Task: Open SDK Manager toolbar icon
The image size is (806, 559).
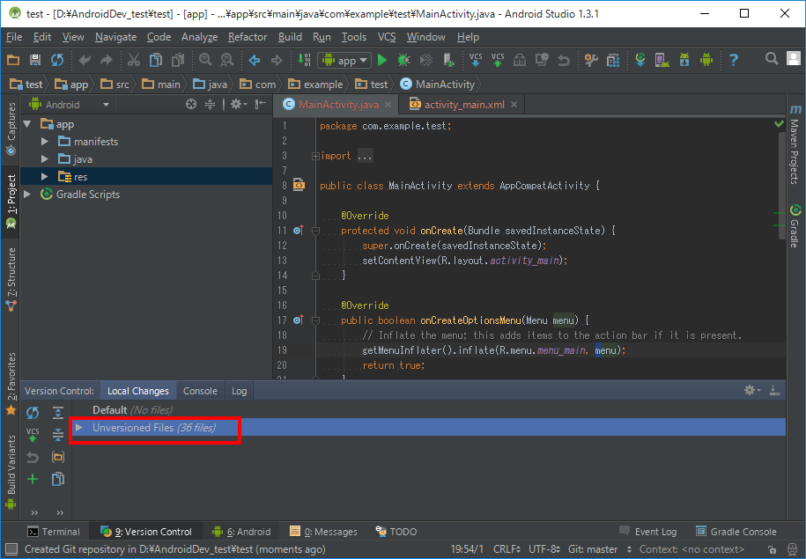Action: 684,60
